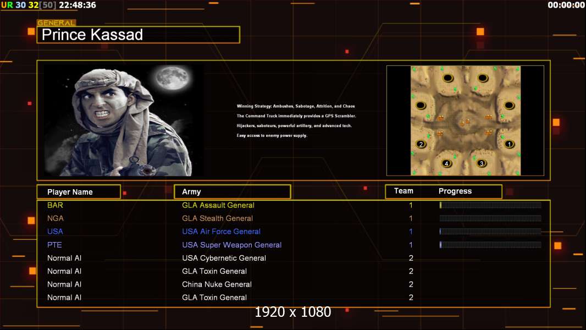This screenshot has height=330, width=586.
Task: Select player USA in the list
Action: 55,232
